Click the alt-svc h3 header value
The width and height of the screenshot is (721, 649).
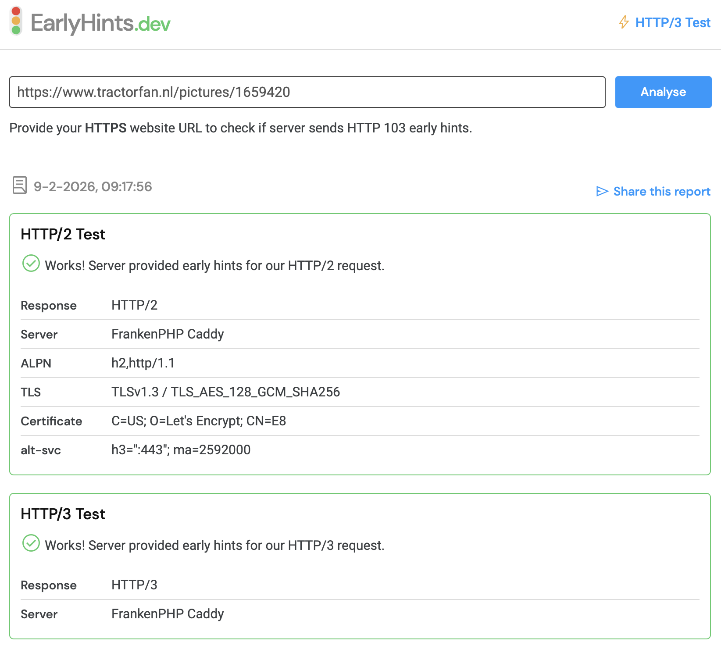pyautogui.click(x=181, y=450)
